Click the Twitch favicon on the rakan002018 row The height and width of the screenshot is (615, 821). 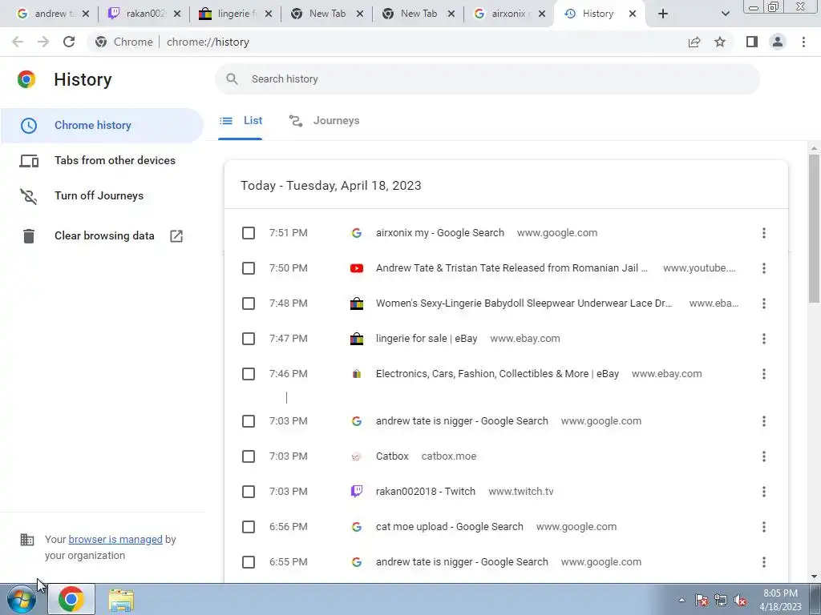(x=357, y=492)
